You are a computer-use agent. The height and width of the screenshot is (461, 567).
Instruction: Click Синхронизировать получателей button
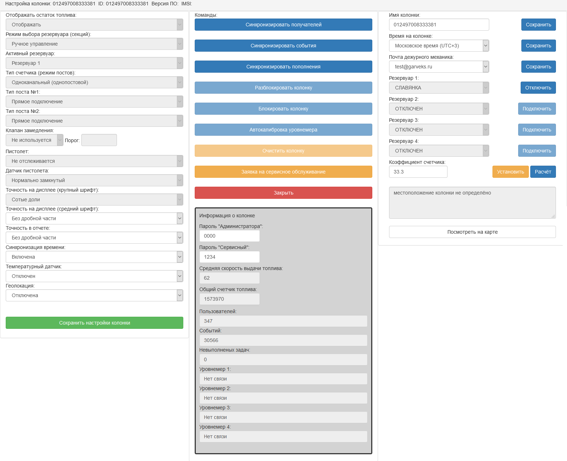click(x=283, y=25)
